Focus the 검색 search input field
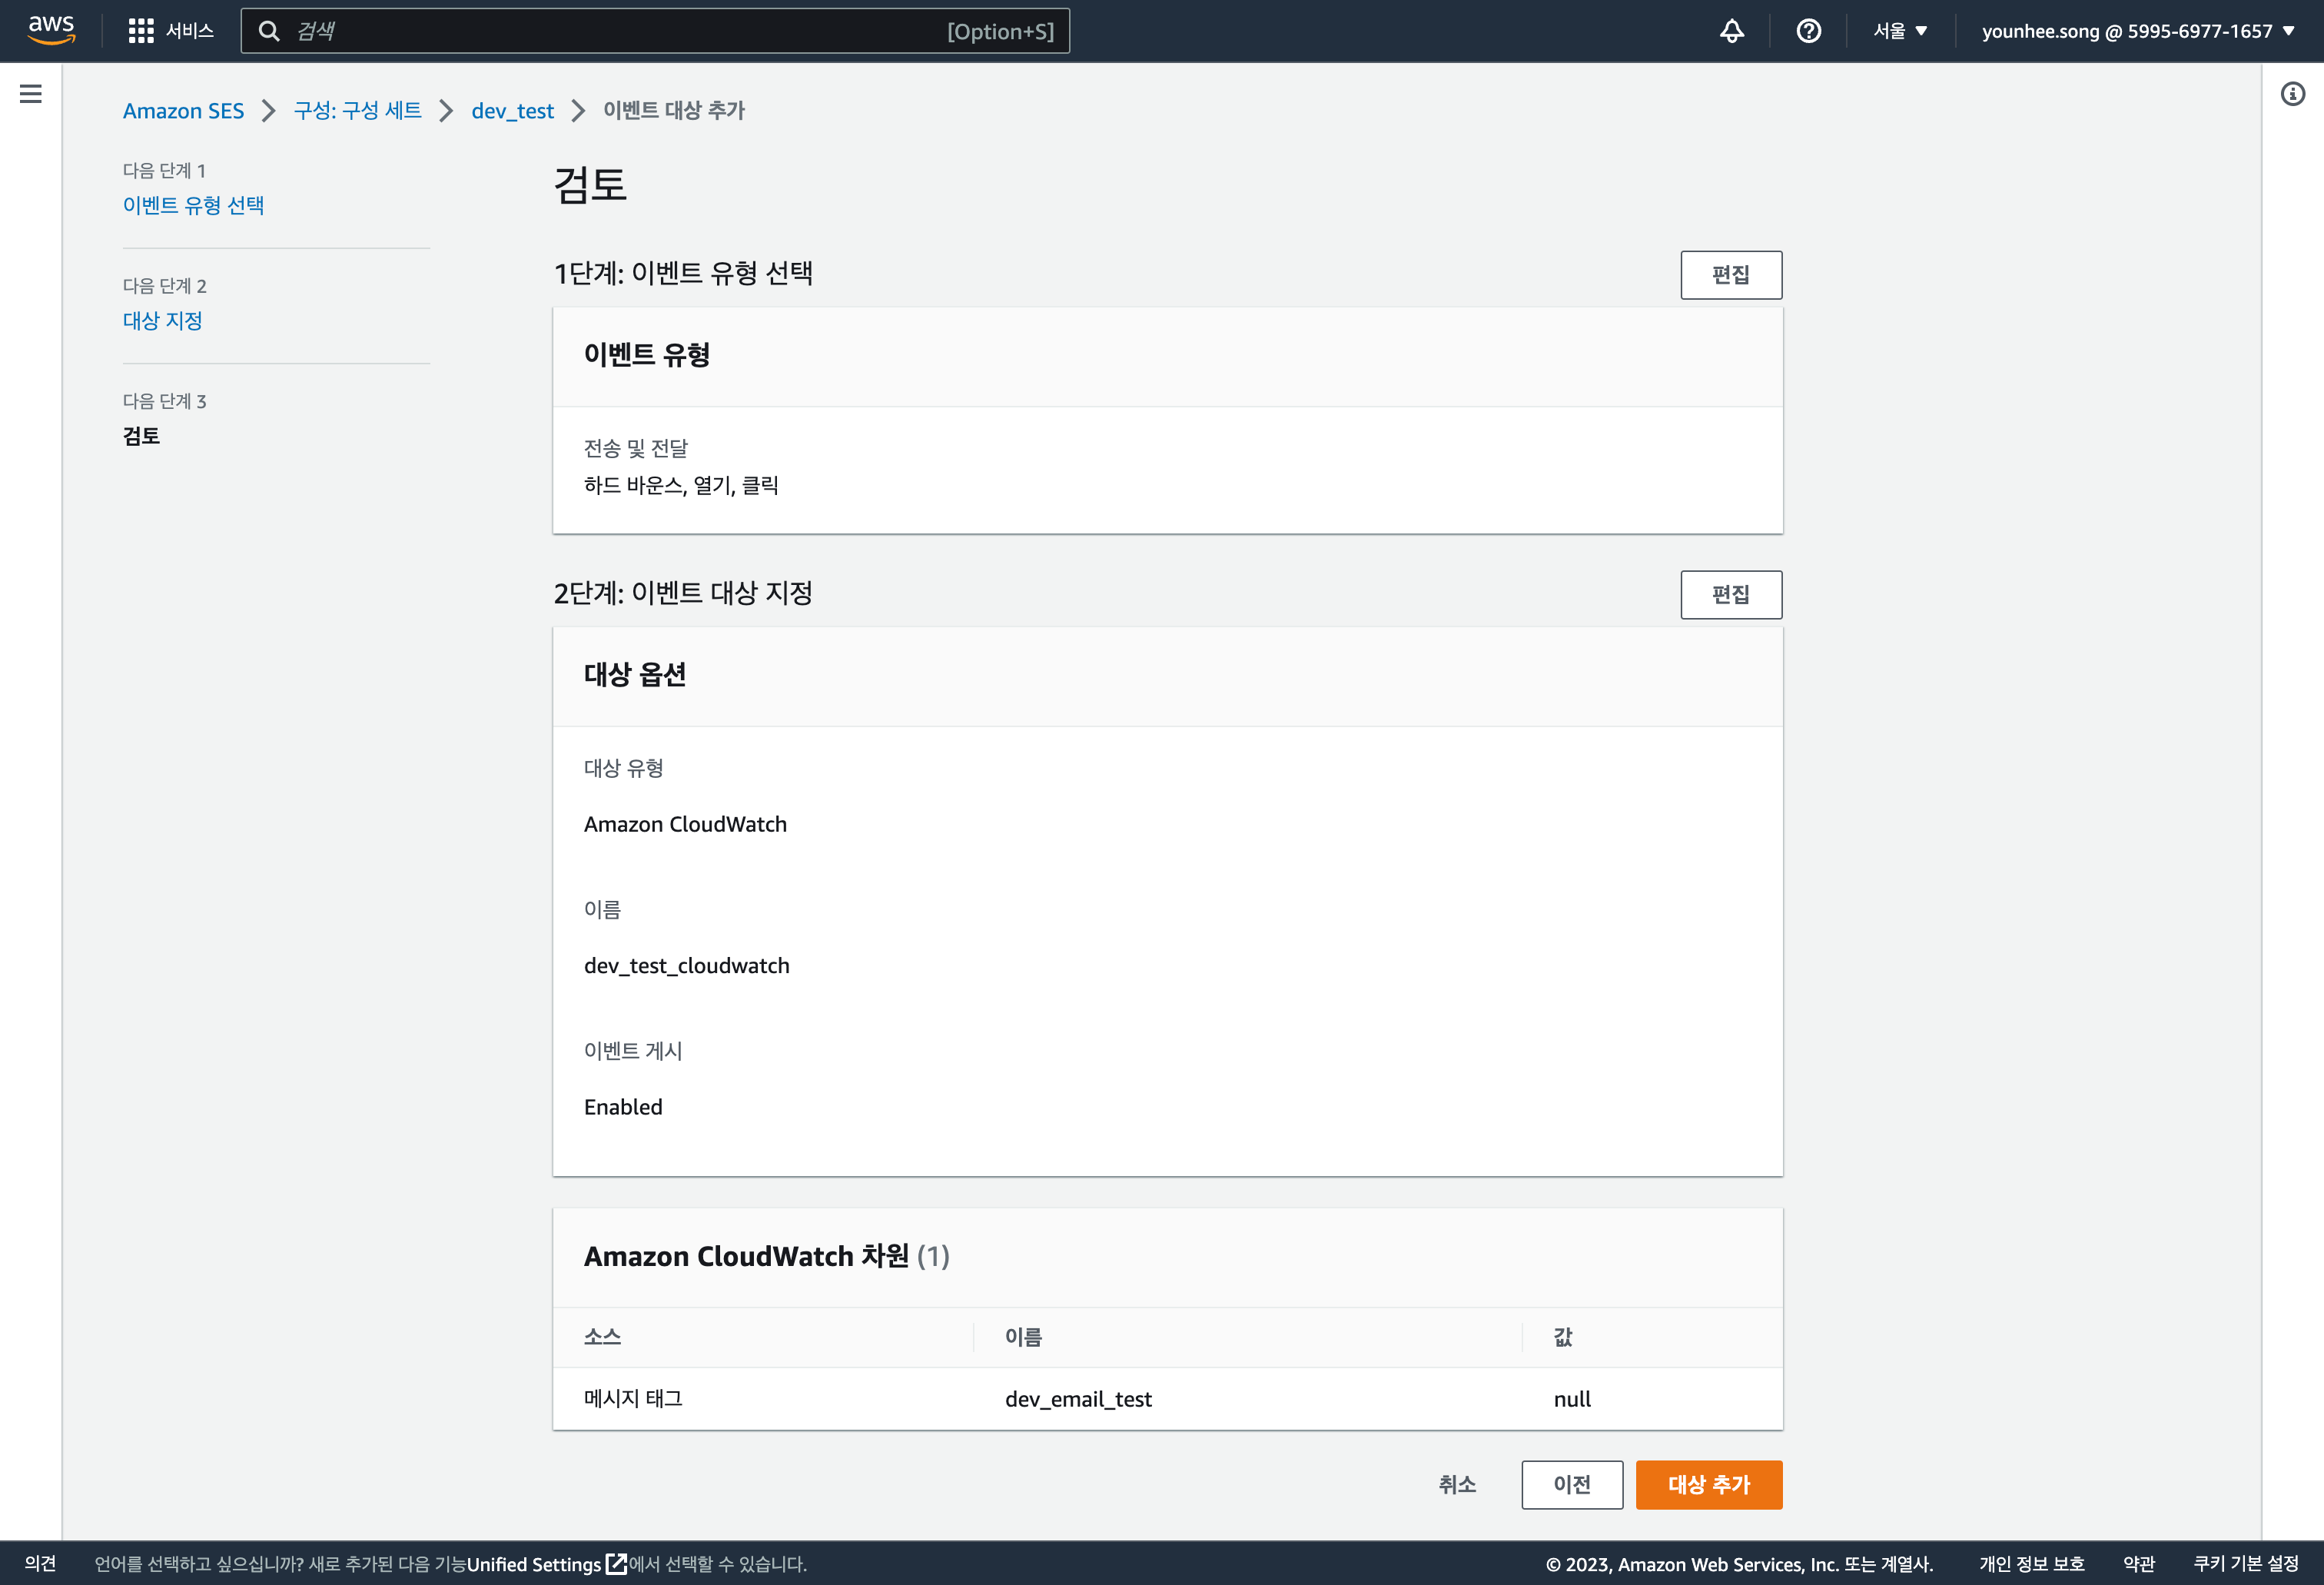Viewport: 2324px width, 1585px height. click(x=620, y=31)
